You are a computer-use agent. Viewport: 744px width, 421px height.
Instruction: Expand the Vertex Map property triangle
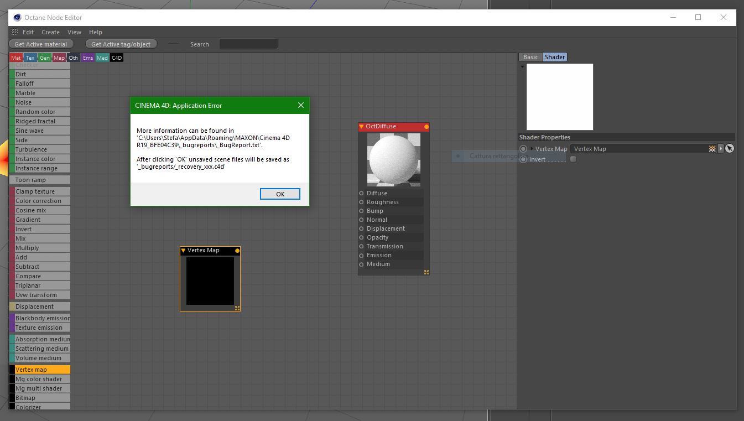pyautogui.click(x=532, y=149)
